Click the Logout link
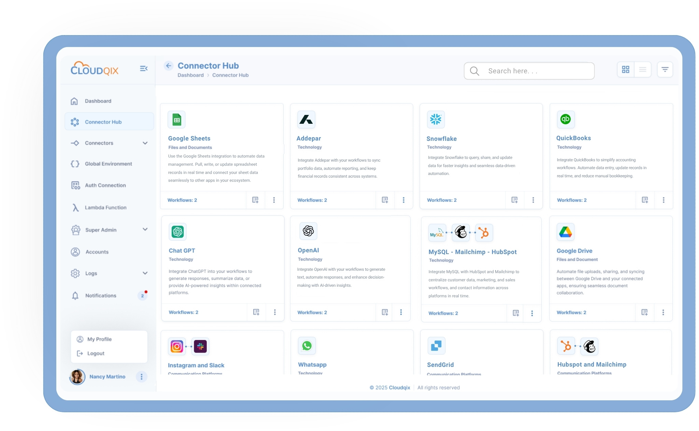Viewport: 699px width, 431px height. point(96,353)
